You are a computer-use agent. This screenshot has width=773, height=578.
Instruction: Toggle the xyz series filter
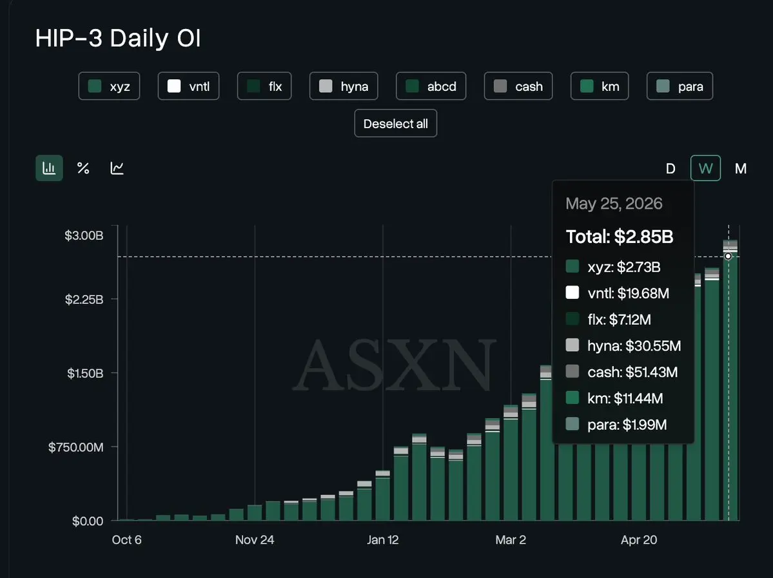click(x=109, y=86)
